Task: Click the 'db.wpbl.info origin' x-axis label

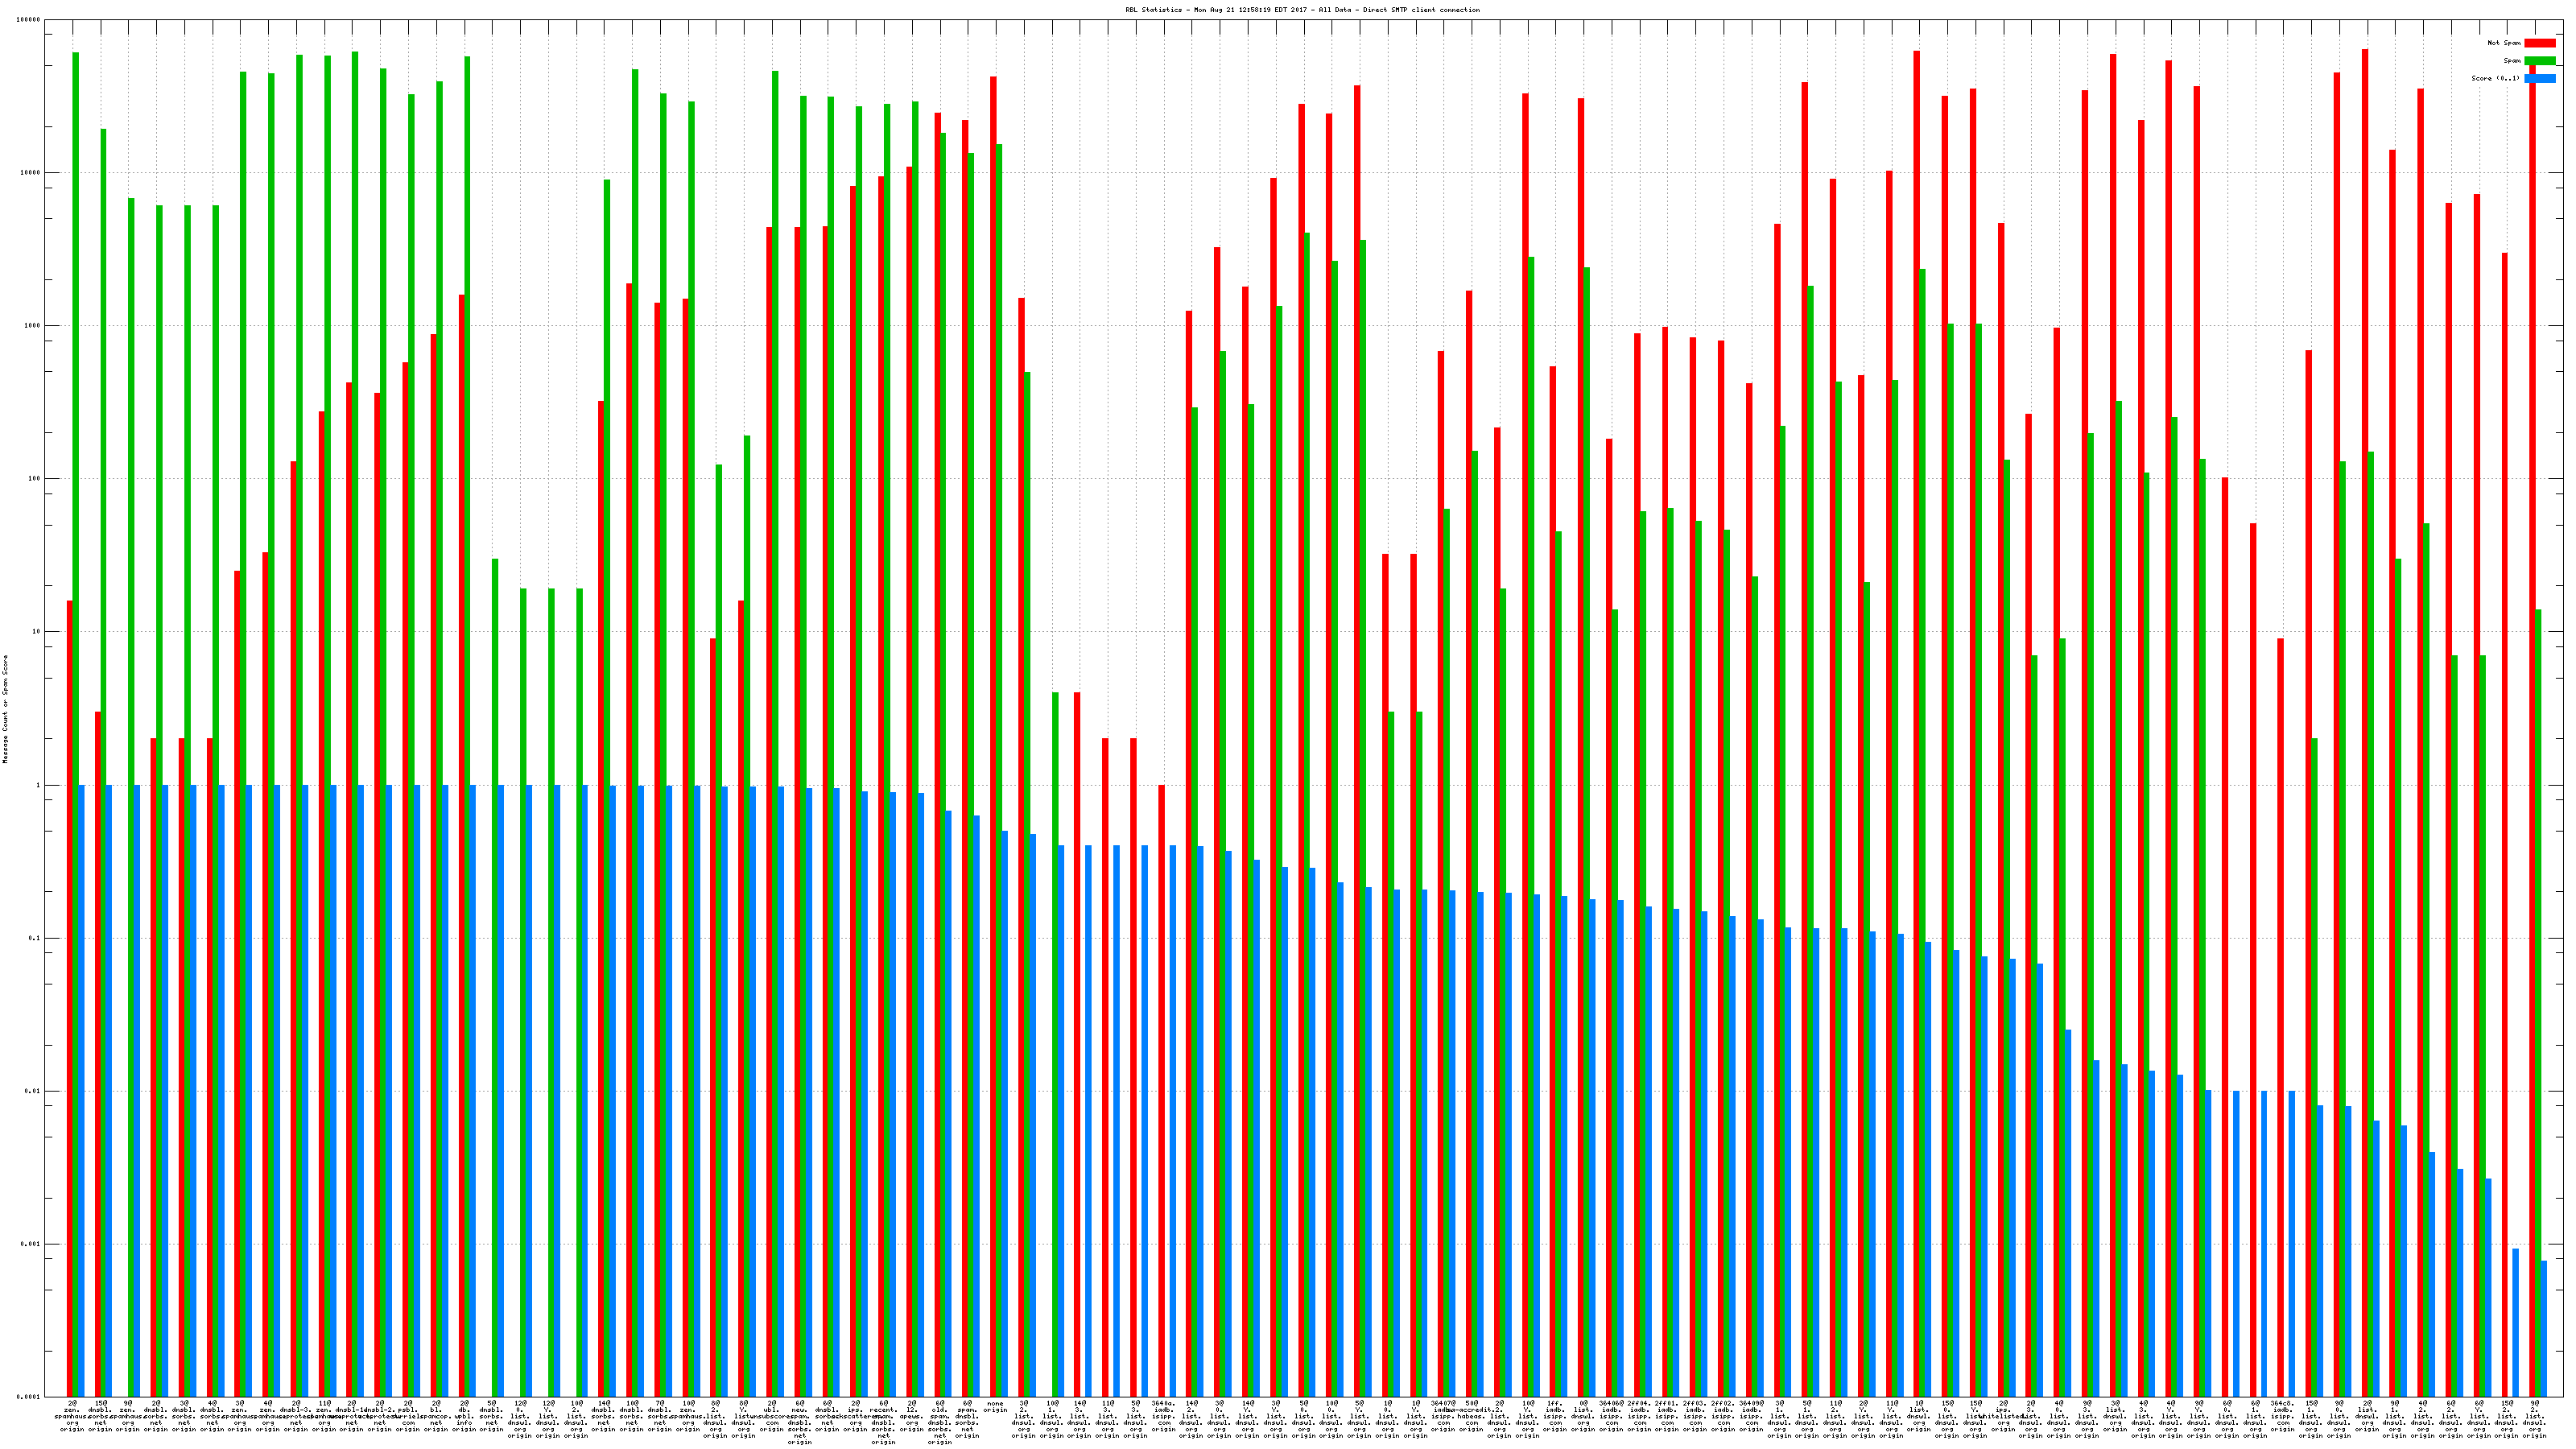Action: coord(464,1416)
